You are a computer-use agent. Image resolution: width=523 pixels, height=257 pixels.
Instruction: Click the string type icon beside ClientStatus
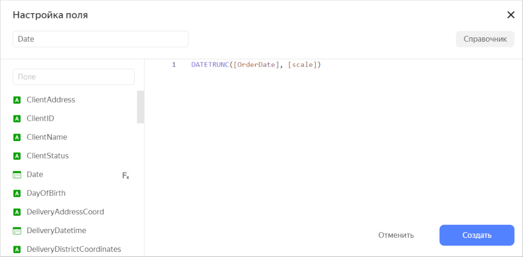tap(17, 156)
